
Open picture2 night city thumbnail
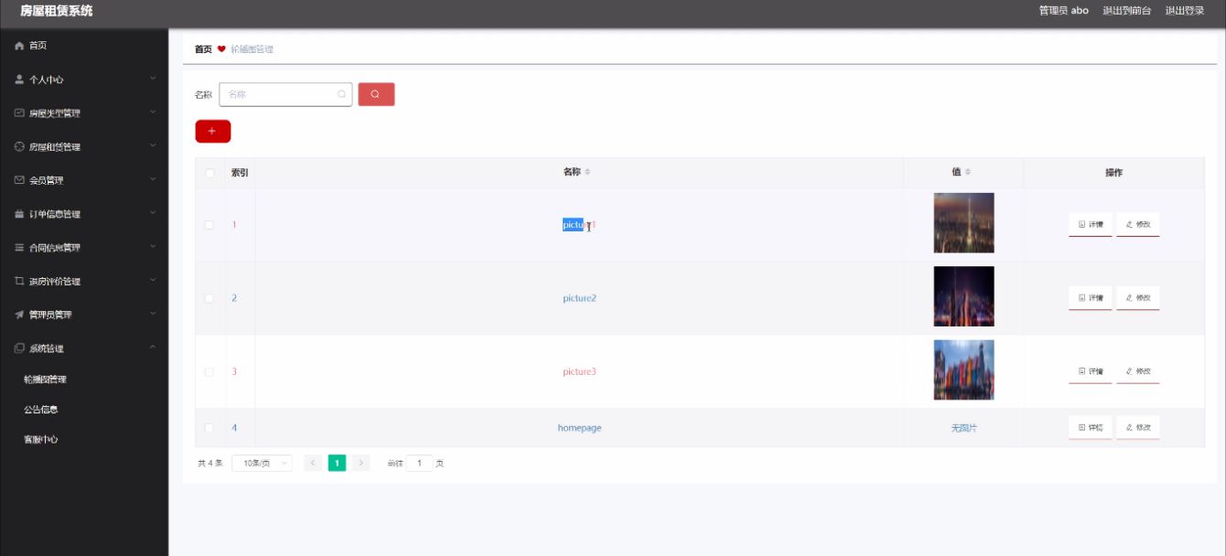[963, 296]
